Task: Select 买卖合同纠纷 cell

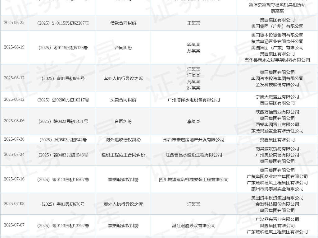Action: click(123, 100)
